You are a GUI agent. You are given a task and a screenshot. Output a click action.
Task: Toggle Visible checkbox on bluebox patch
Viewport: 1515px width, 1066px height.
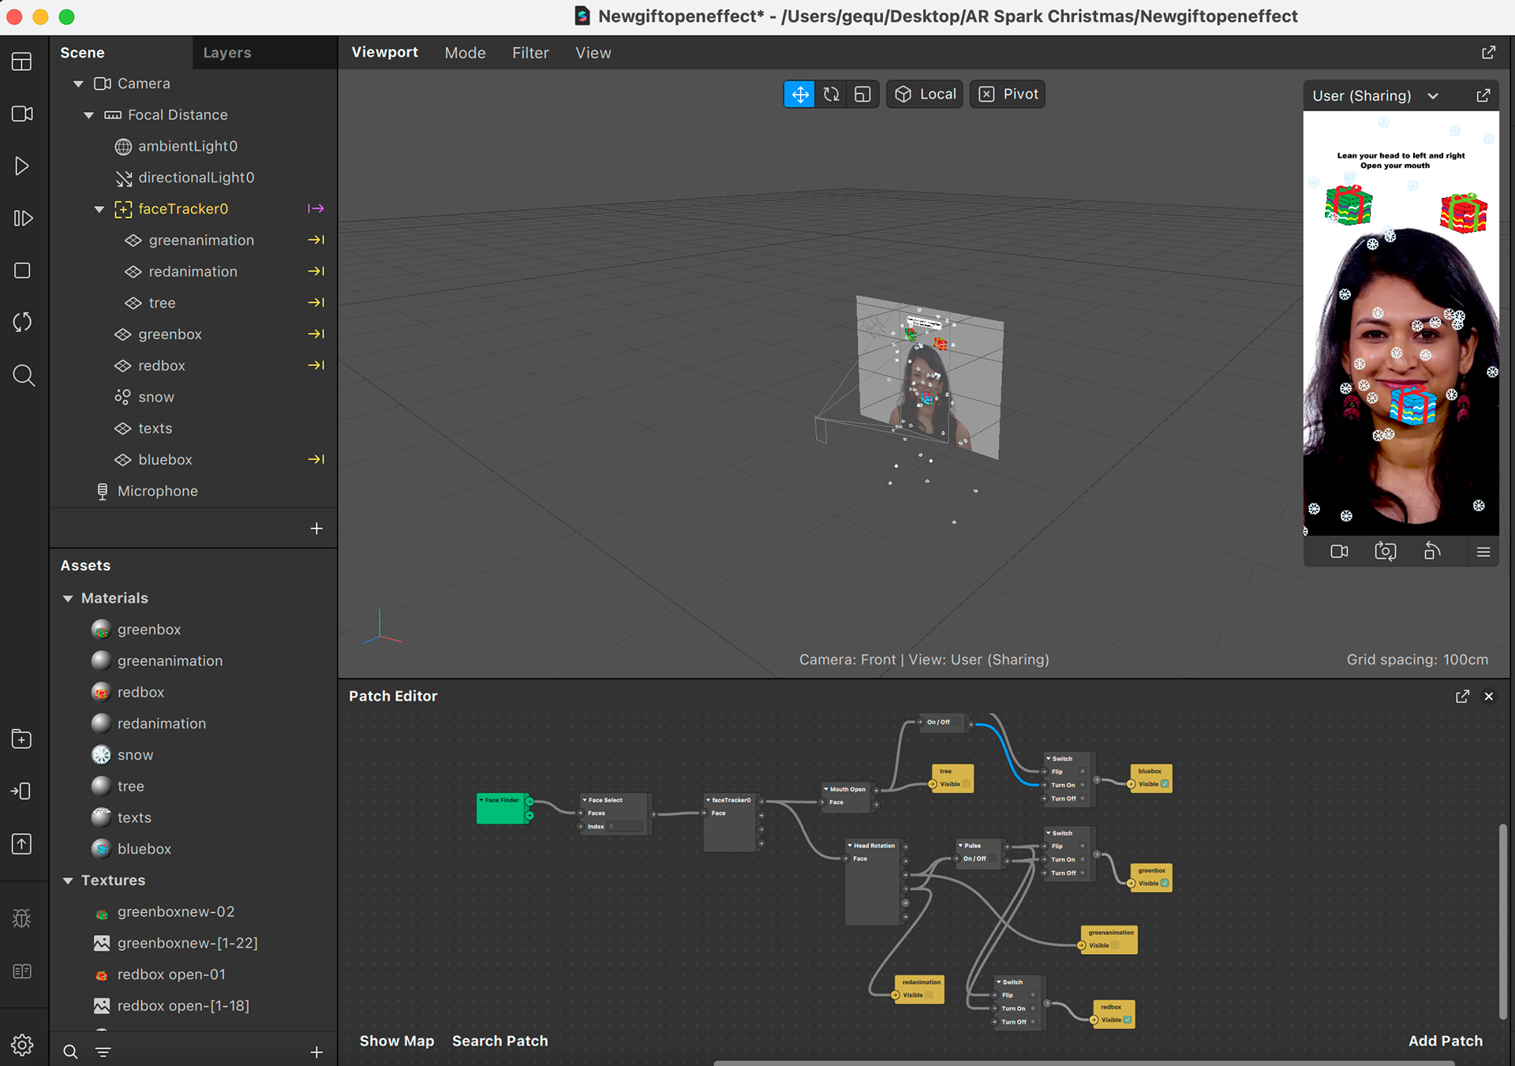pos(1165,784)
